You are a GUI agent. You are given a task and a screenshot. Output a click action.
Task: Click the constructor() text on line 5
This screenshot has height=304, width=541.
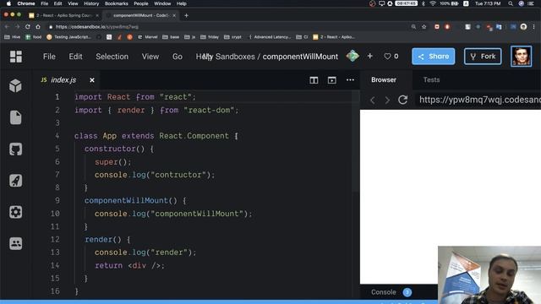114,149
